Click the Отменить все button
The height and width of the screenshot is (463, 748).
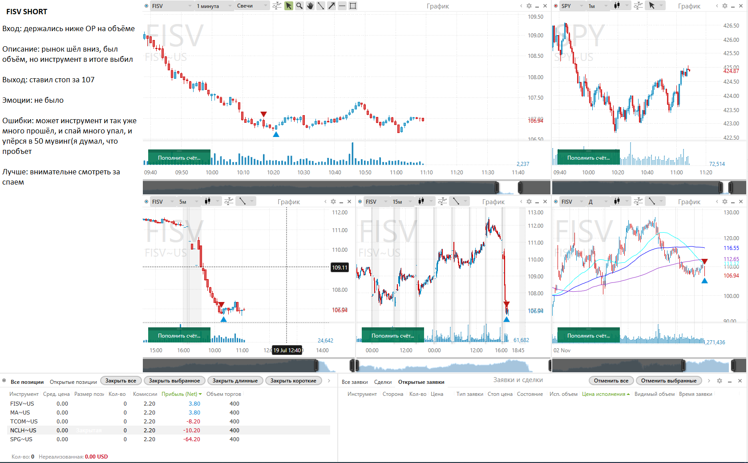[611, 381]
